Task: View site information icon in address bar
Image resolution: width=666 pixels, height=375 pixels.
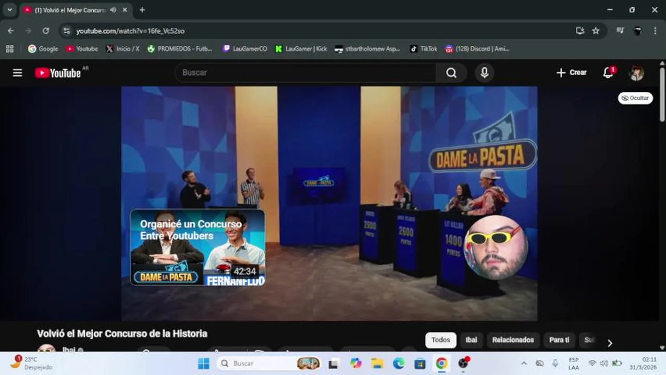Action: (66, 31)
